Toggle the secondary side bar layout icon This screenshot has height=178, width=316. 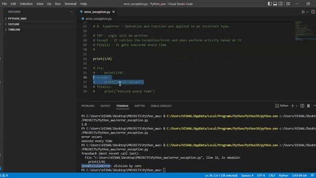pos(280,4)
